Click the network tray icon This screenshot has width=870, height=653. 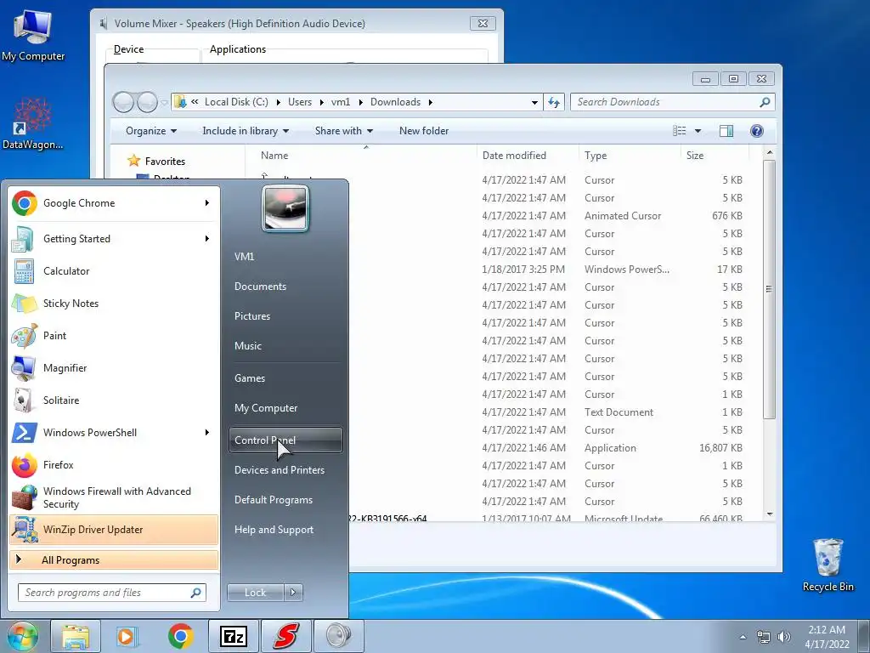[x=764, y=637]
